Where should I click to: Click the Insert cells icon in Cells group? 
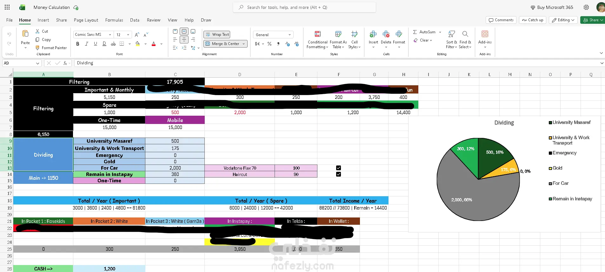click(x=373, y=34)
